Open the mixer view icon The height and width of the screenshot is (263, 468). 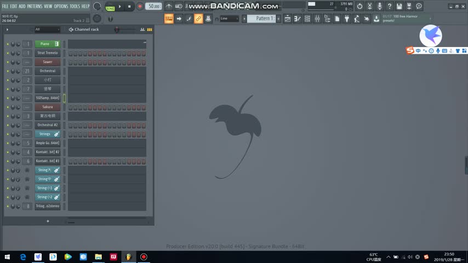(x=317, y=19)
